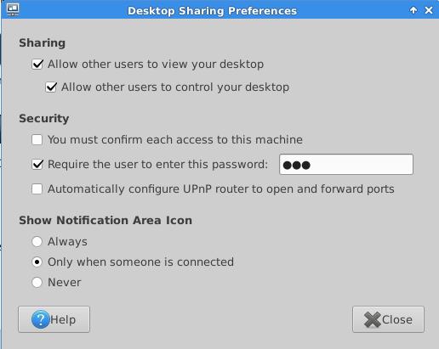The image size is (439, 349).
Task: Click the Help button
Action: pos(54,319)
